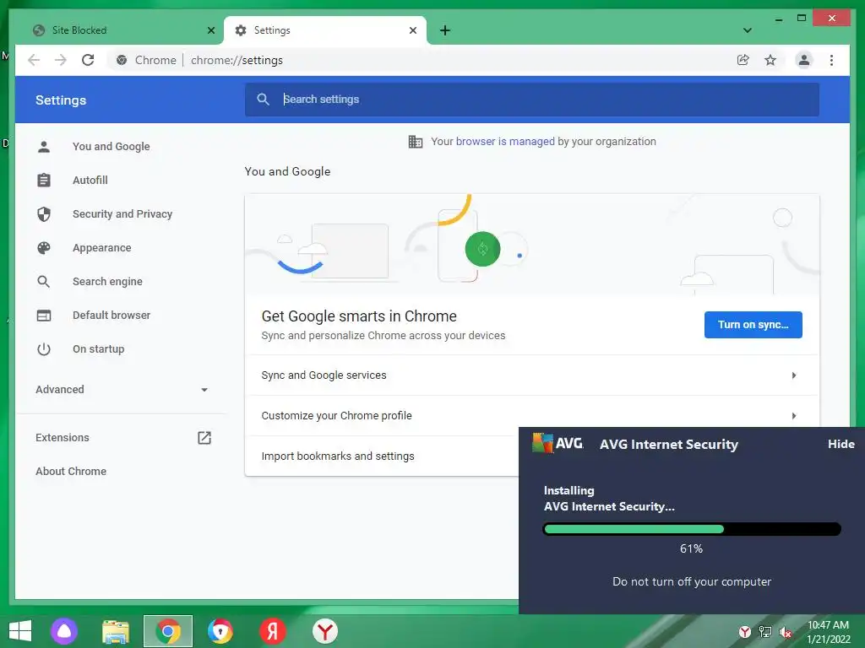Viewport: 865px width, 648px height.
Task: Open Sync and Google services row
Action: tap(532, 375)
